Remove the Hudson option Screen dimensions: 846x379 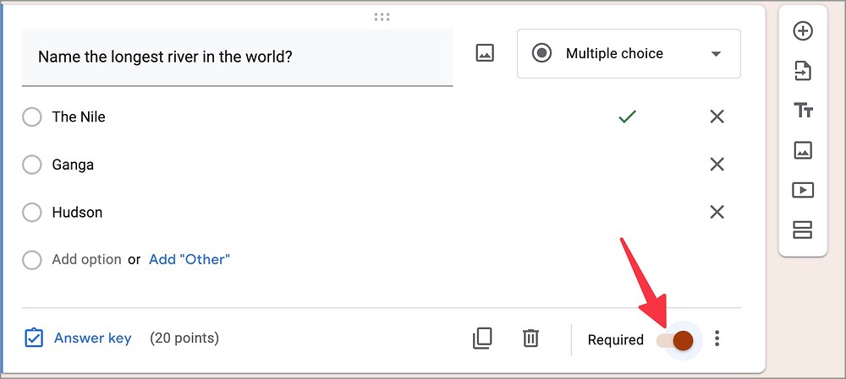717,213
